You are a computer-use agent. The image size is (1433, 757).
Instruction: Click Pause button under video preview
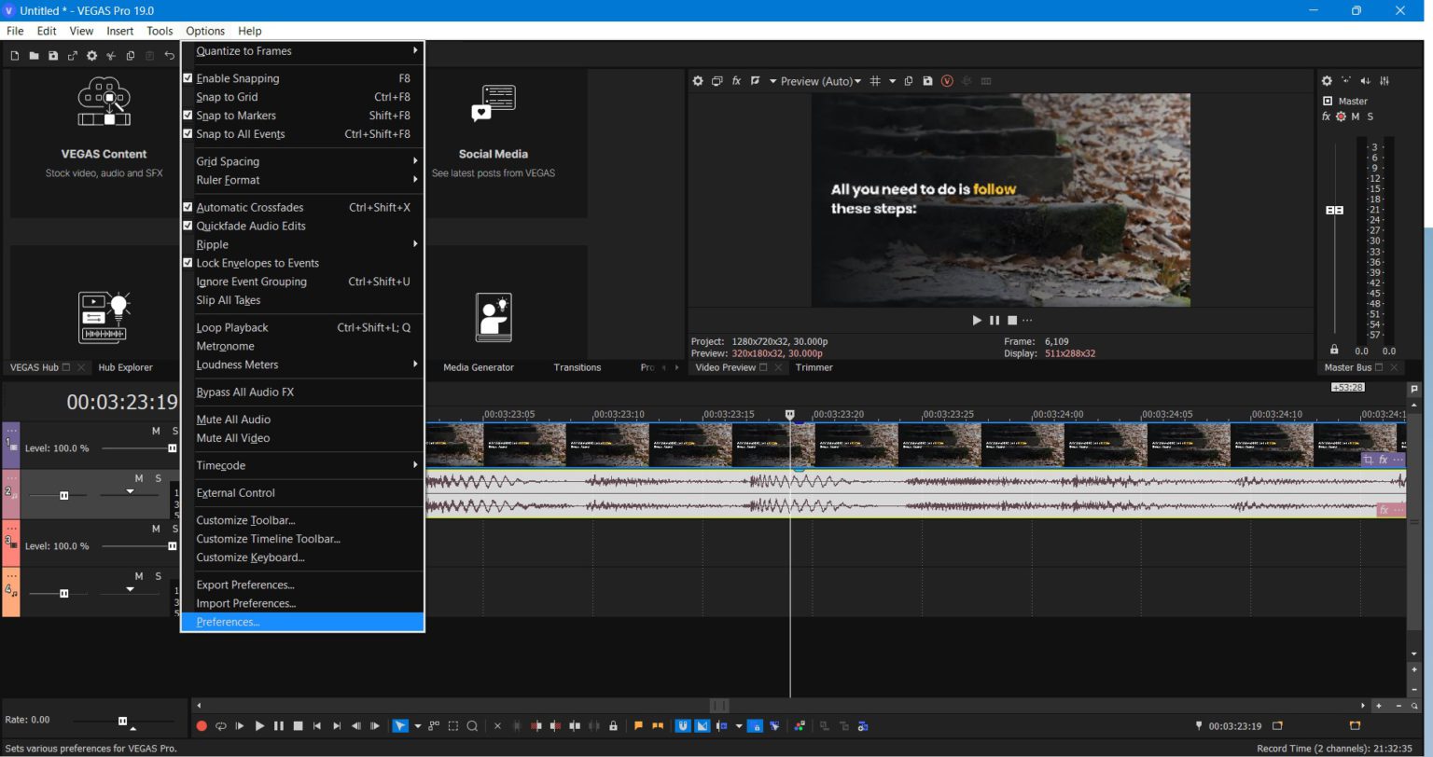(995, 320)
